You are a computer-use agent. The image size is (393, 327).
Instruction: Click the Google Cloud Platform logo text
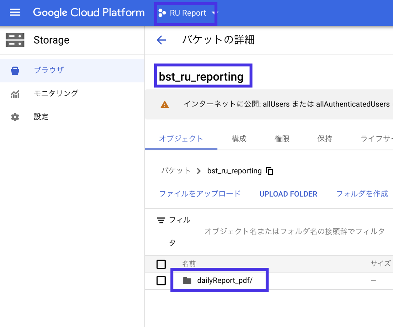(89, 13)
